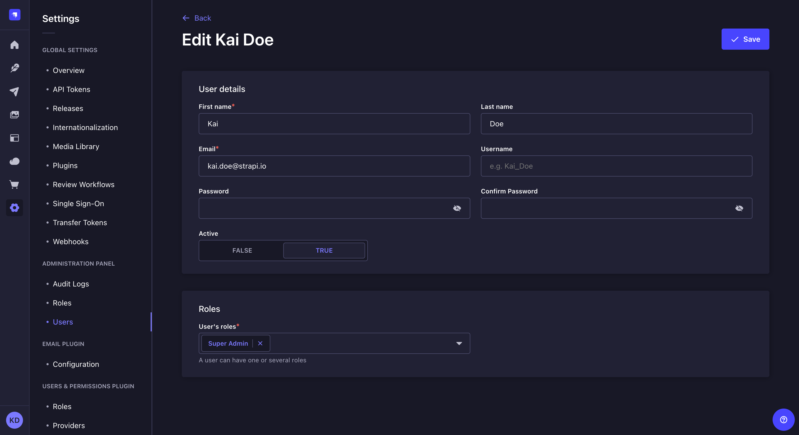Remove Super Admin role tag
Image resolution: width=799 pixels, height=435 pixels.
click(260, 343)
